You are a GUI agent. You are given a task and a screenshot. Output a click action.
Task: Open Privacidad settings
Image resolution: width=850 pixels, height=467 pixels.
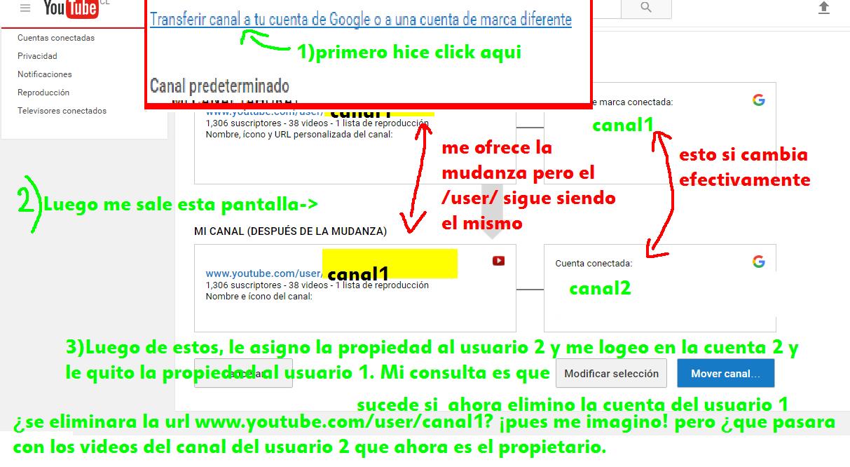tap(37, 56)
